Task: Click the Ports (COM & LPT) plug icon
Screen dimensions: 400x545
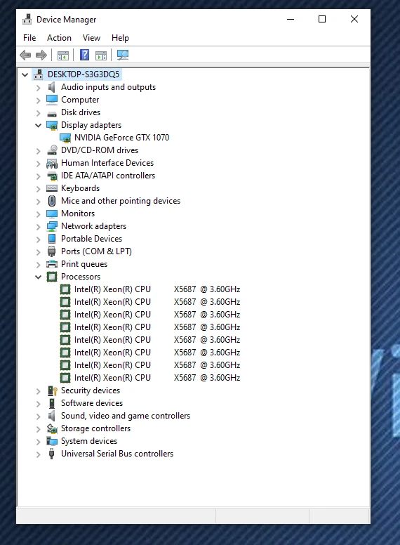Action: pyautogui.click(x=52, y=251)
